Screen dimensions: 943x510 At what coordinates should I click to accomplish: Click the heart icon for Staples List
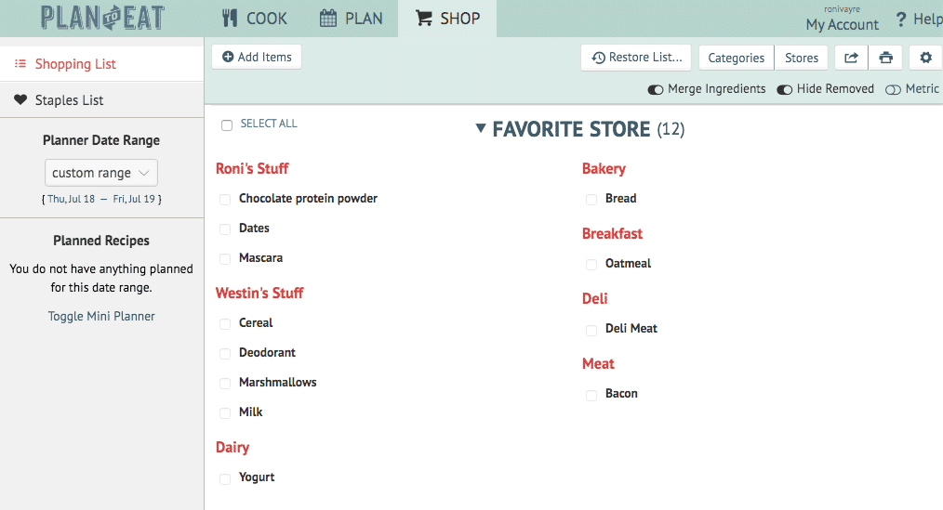click(x=20, y=99)
